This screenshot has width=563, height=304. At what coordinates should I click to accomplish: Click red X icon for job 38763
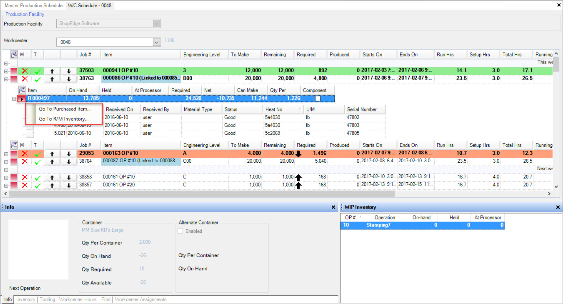click(25, 79)
